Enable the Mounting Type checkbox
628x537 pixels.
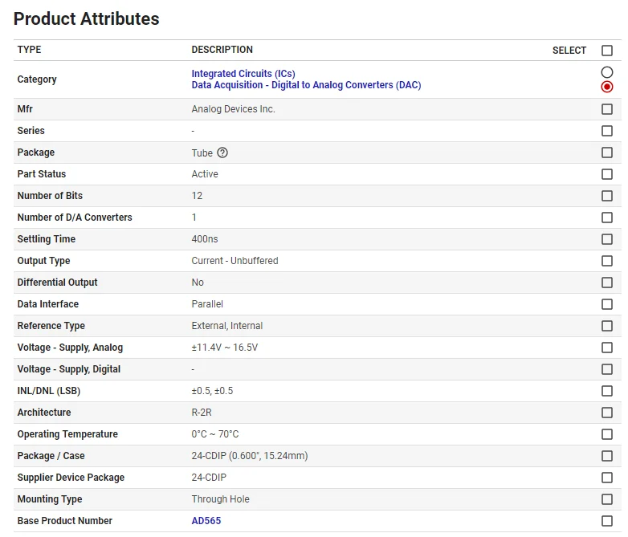coord(607,499)
